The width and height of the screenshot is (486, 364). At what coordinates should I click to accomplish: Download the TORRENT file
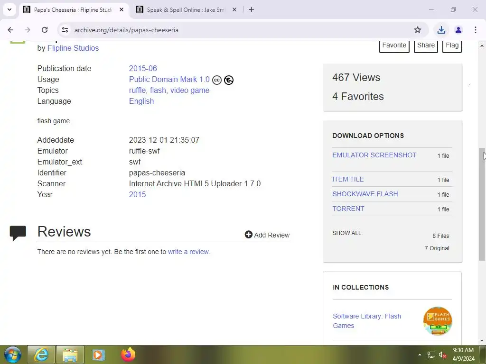(348, 209)
